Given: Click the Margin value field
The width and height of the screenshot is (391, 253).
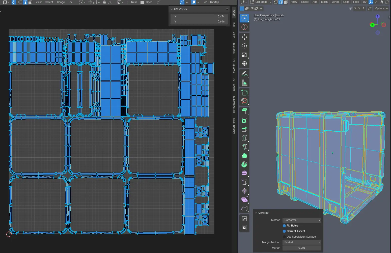Looking at the screenshot, I should (302, 248).
